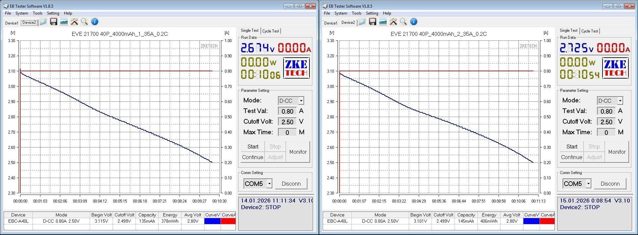The height and width of the screenshot is (235, 638).
Task: Switch to Cycle Test tab in left window
Action: 271,31
